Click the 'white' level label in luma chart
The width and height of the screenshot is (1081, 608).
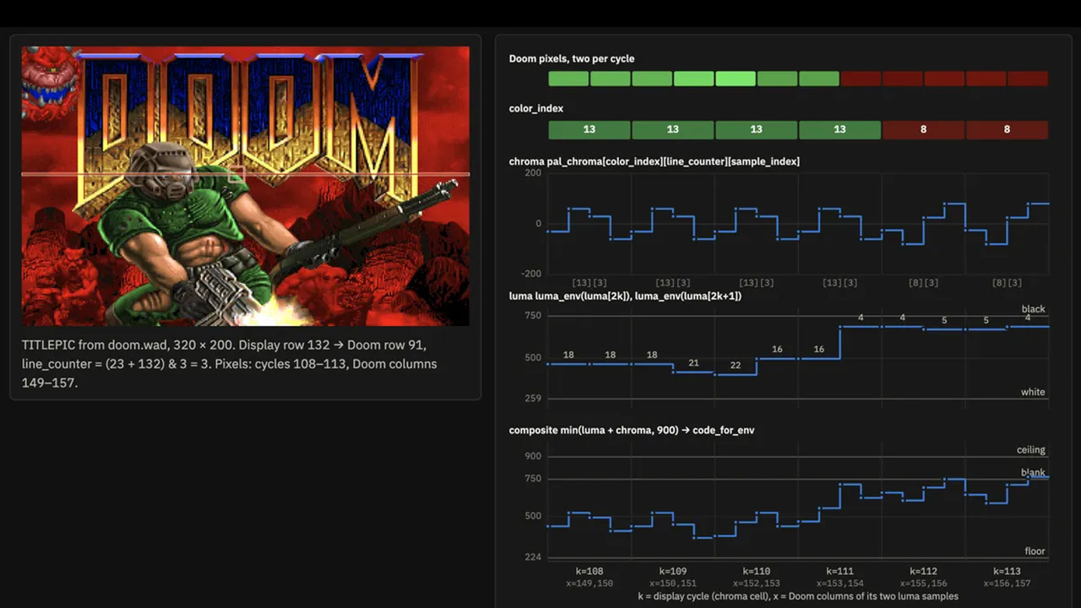1033,392
